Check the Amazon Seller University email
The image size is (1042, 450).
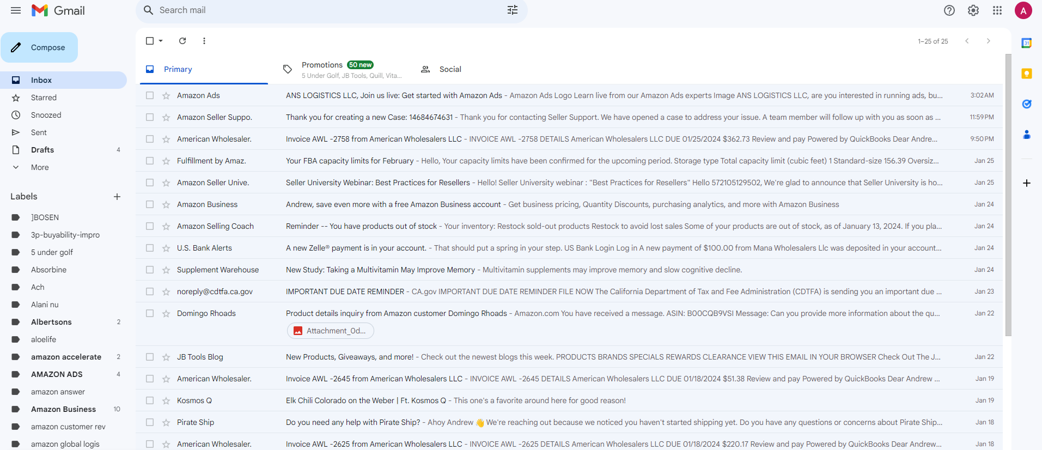coord(150,183)
